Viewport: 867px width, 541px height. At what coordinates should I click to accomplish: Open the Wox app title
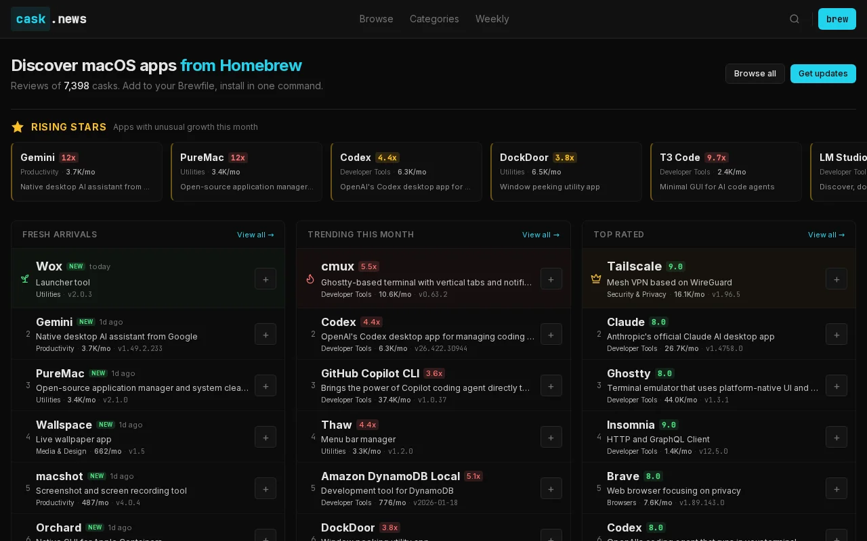(x=49, y=266)
